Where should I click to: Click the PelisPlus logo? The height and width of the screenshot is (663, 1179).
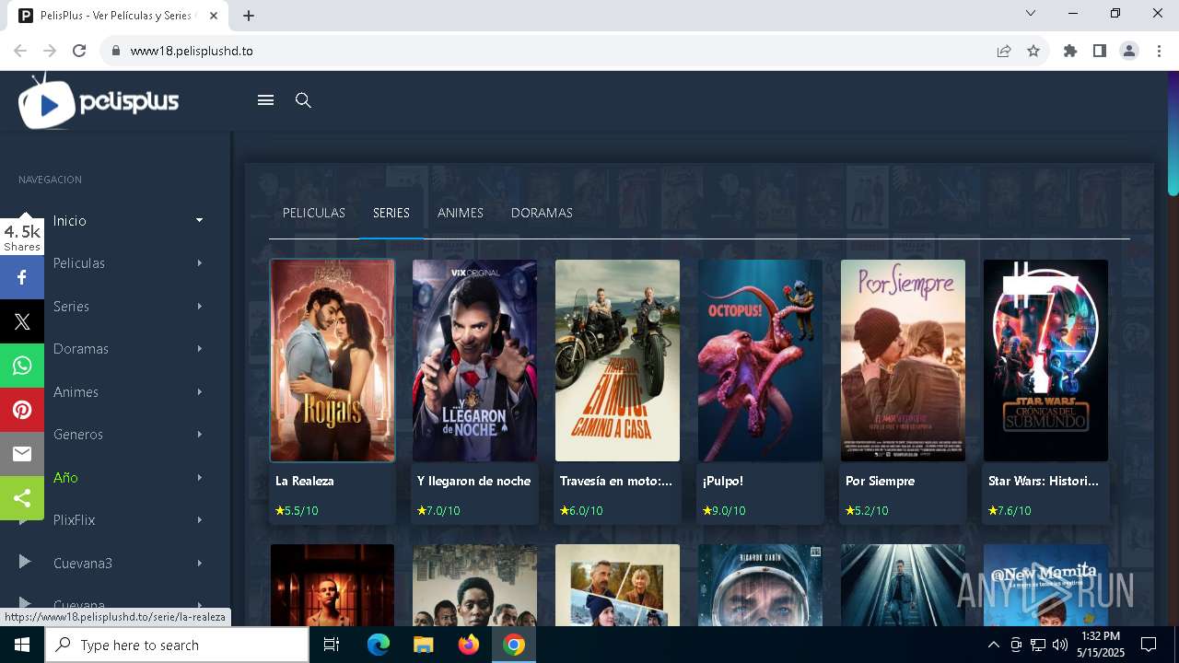click(x=99, y=101)
